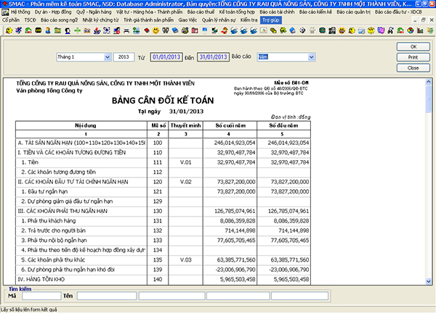Open the Báo cáo thuế menu
436x313 pixels.
coord(201,12)
